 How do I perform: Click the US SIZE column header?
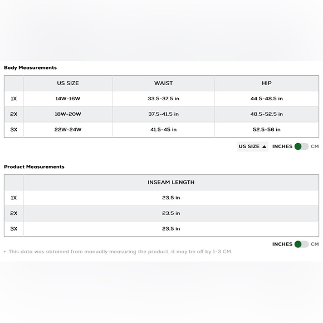68,83
